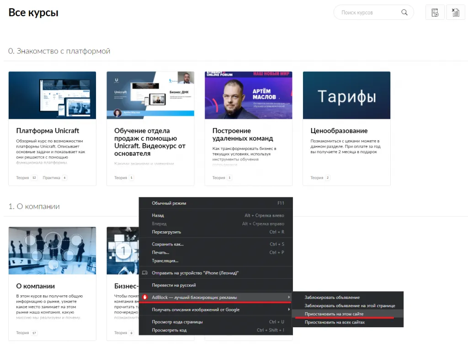Image resolution: width=468 pixels, height=346 pixels.
Task: Click the Ценообразование card description text
Action: (346, 146)
